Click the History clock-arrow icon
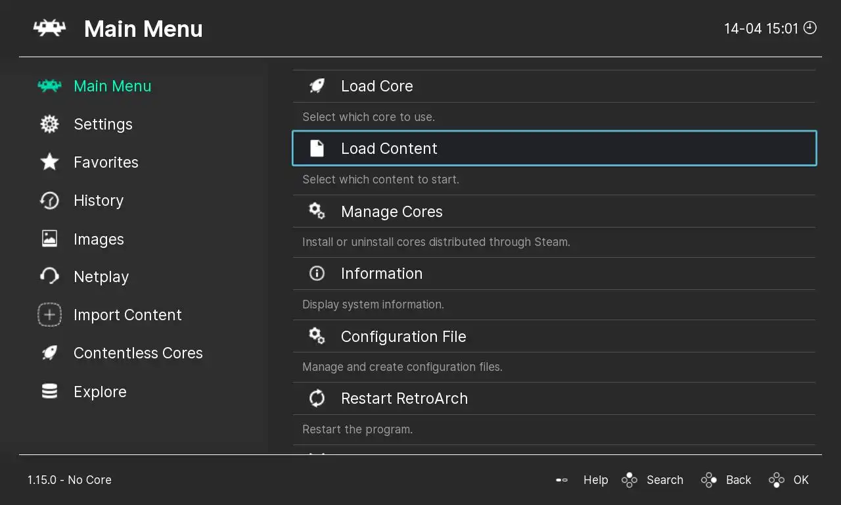 pyautogui.click(x=49, y=201)
